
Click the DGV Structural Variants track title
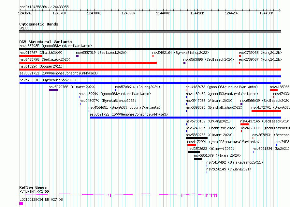pyautogui.click(x=46, y=42)
